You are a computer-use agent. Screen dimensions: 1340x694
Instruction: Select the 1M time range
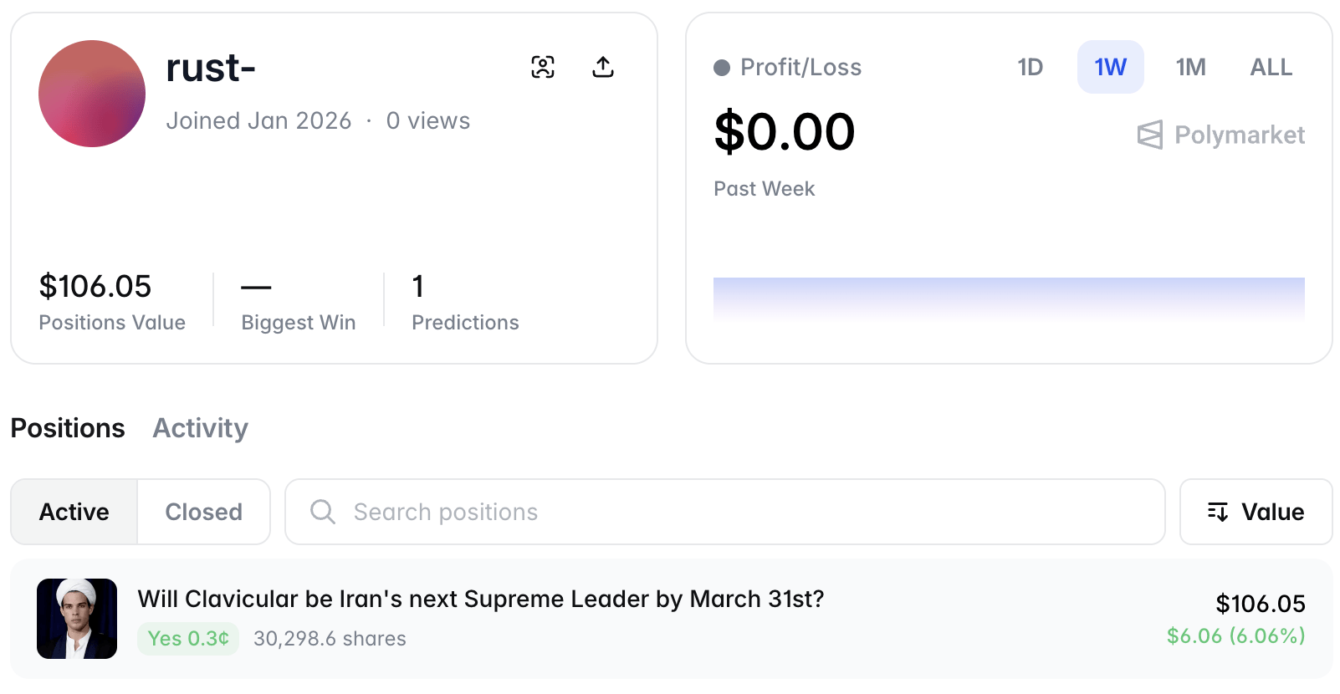(x=1190, y=67)
